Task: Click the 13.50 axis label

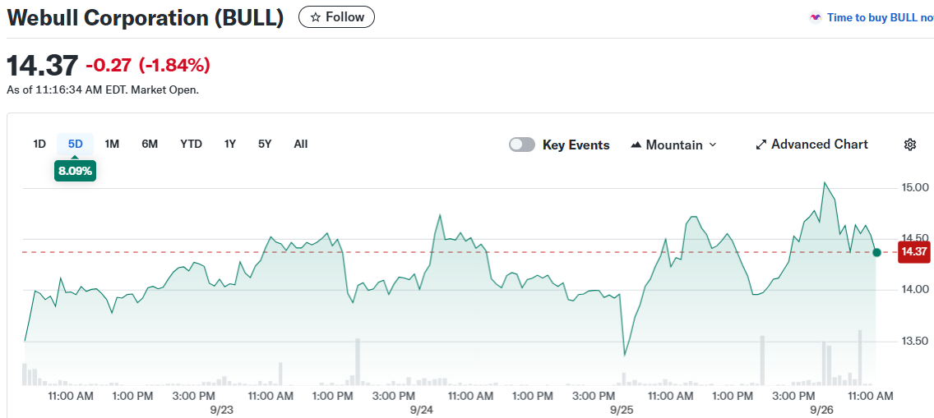Action: (914, 342)
